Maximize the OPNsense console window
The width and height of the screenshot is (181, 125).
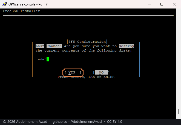(162, 4)
